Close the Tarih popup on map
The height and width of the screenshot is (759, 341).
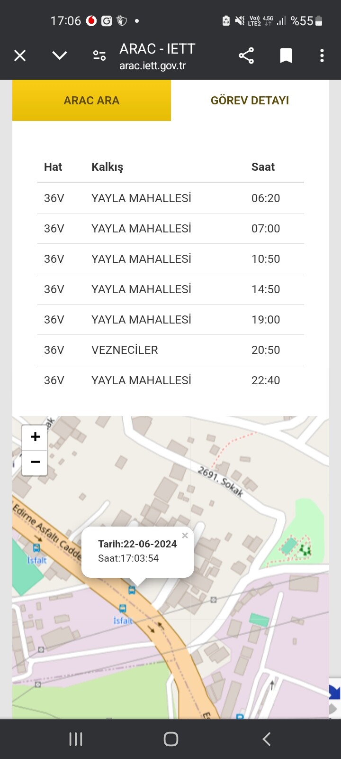[185, 536]
